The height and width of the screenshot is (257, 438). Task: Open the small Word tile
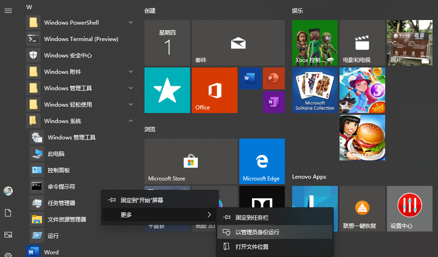click(250, 78)
